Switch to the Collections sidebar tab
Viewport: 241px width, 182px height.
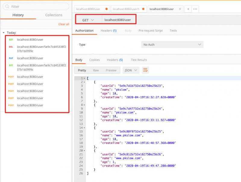click(54, 15)
